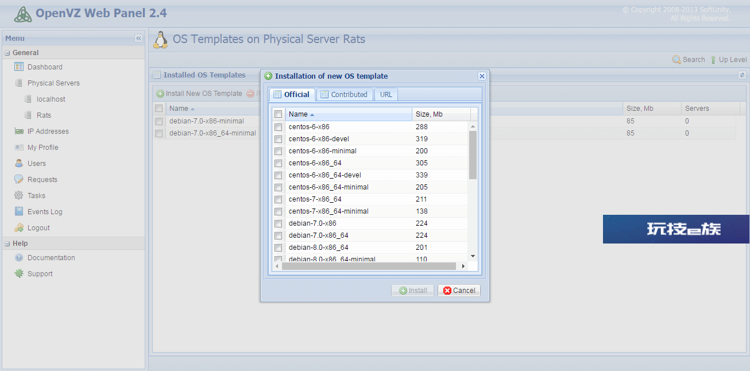This screenshot has height=371, width=750.
Task: Tick the centos-6-x86_64-minimal checkbox
Action: (x=278, y=187)
